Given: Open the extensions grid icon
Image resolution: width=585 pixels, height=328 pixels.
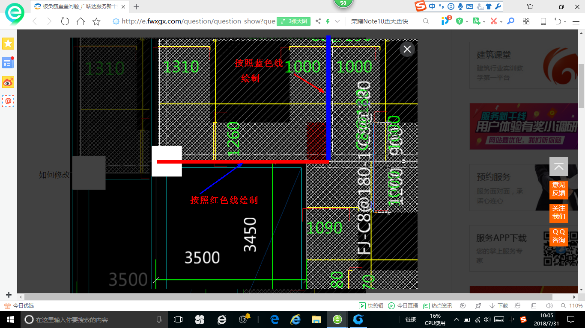Looking at the screenshot, I should point(526,21).
